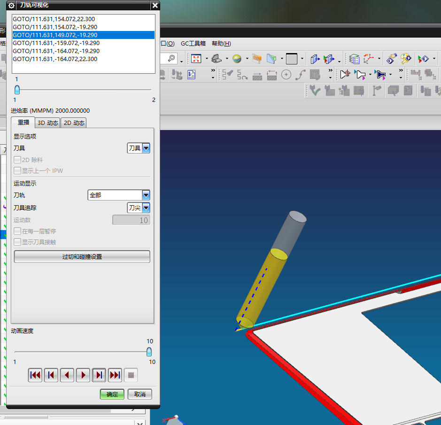Click the green checkmark verify tool path icon
The image size is (441, 425).
click(315, 91)
